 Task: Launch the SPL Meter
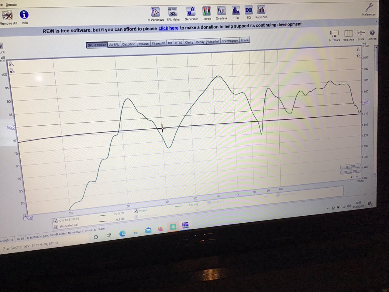(x=173, y=12)
